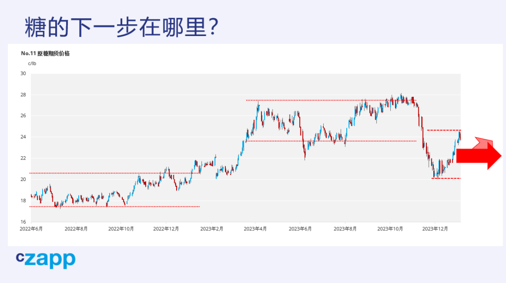Click the 30 value on the y-axis

click(x=23, y=73)
